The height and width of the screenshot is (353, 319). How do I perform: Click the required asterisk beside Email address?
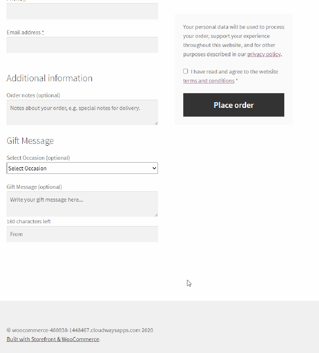pos(43,32)
